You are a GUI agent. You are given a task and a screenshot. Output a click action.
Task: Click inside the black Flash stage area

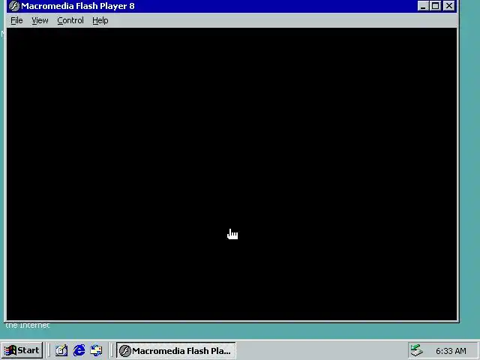[x=232, y=174]
